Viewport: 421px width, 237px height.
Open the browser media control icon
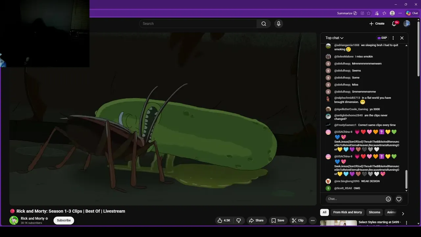click(377, 13)
